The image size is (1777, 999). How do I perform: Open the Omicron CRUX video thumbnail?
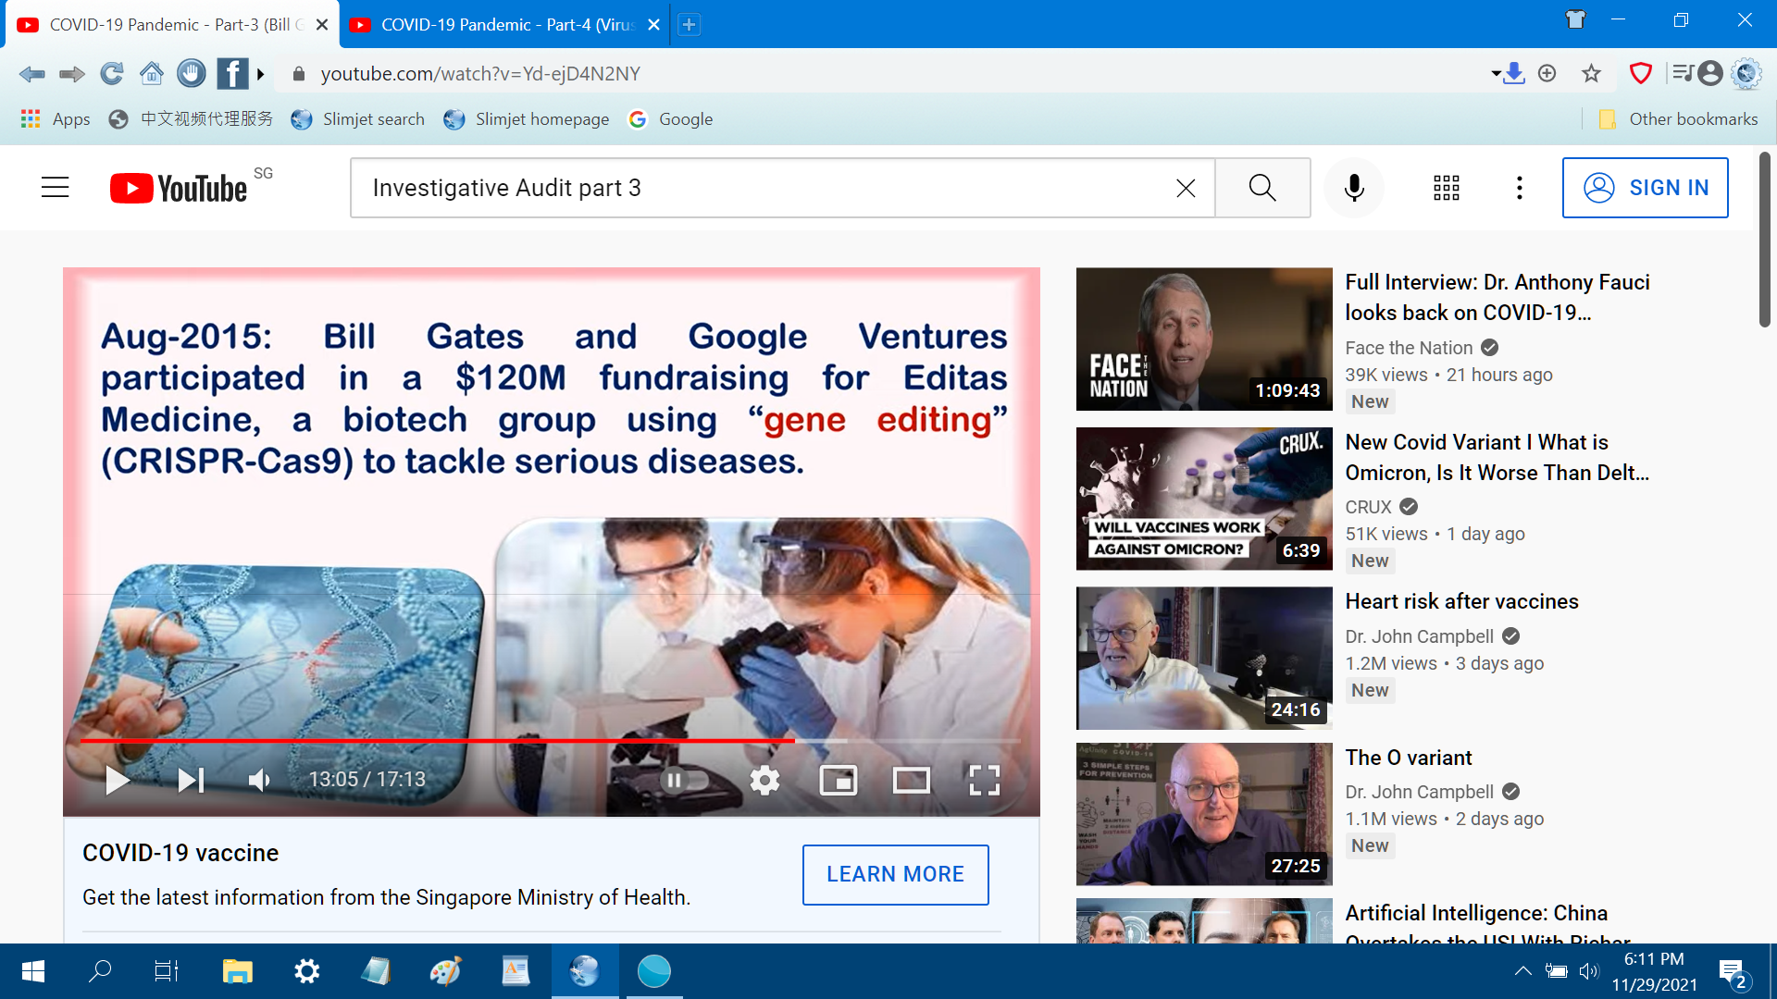1204,499
